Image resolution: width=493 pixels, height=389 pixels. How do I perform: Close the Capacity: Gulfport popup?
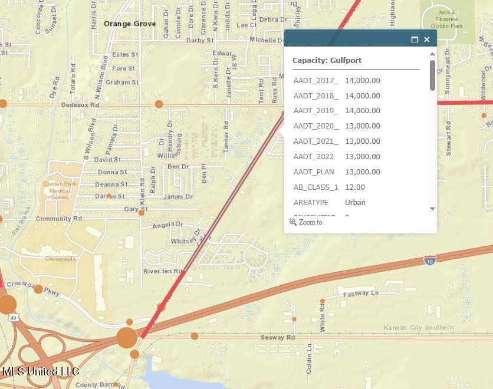coord(427,39)
